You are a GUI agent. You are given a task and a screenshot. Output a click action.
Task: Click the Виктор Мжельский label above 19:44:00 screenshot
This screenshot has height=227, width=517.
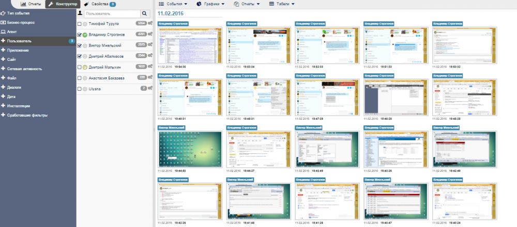click(172, 127)
